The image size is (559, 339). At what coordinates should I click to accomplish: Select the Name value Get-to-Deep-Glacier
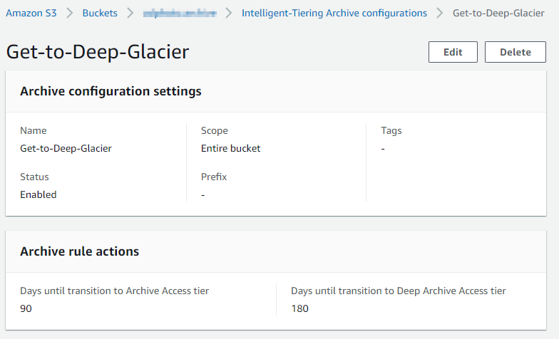[66, 148]
